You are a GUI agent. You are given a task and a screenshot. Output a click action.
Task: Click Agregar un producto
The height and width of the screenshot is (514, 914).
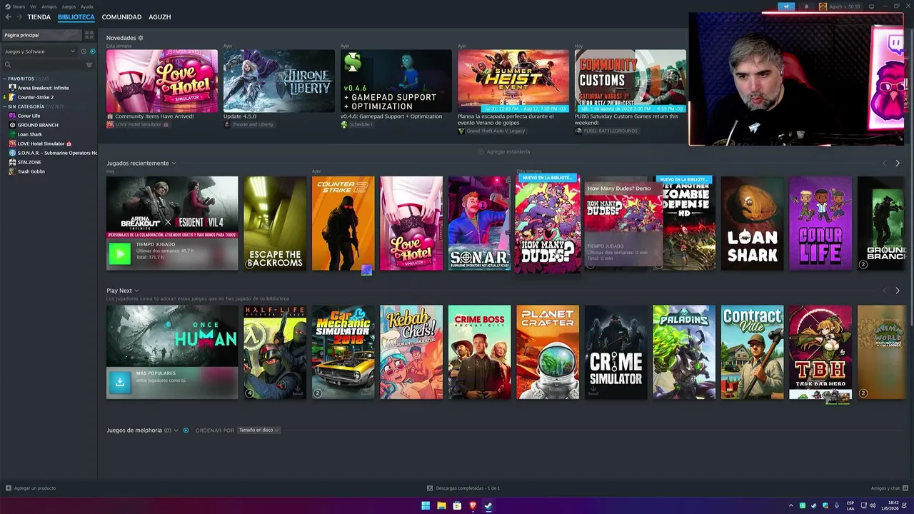click(x=31, y=488)
